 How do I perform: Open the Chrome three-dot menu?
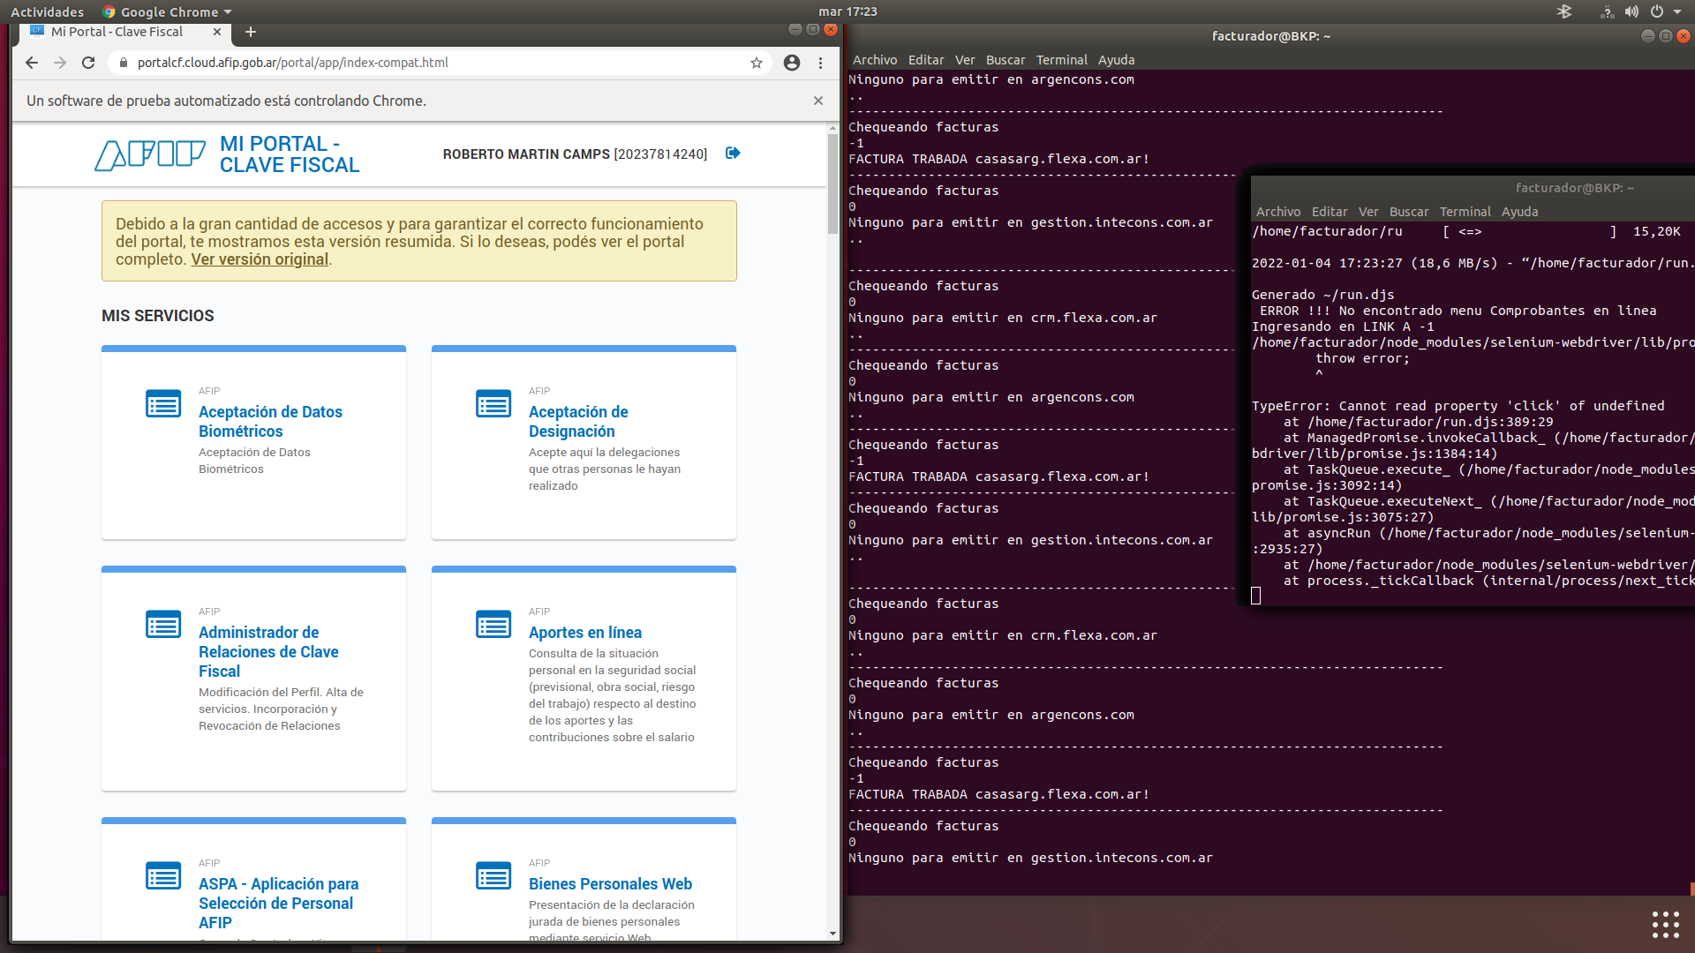[820, 63]
